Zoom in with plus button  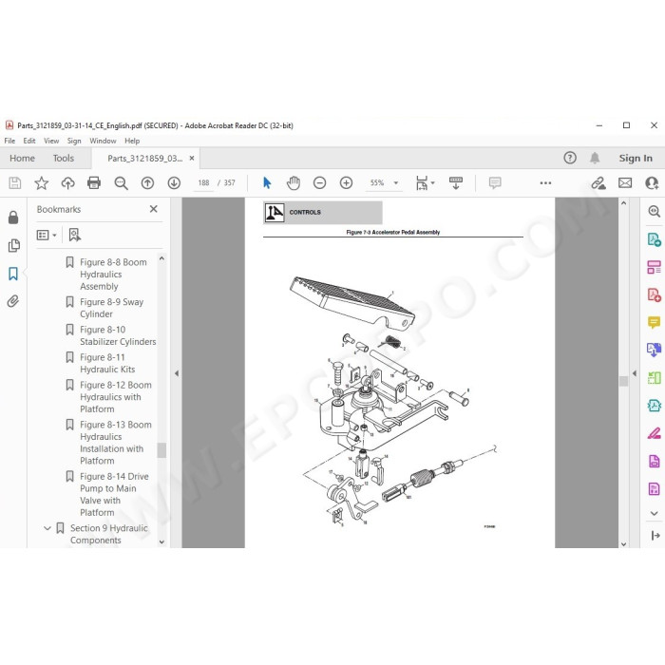[x=346, y=182]
